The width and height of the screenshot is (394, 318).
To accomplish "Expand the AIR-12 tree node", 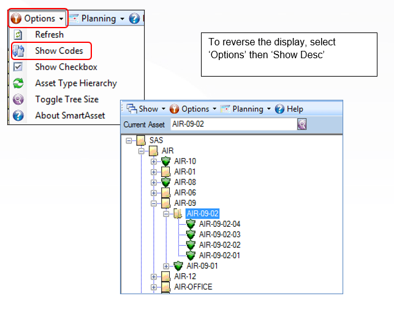I will [154, 276].
